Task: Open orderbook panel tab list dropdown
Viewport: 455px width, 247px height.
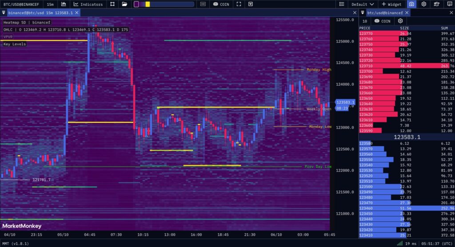Action: coord(363,13)
